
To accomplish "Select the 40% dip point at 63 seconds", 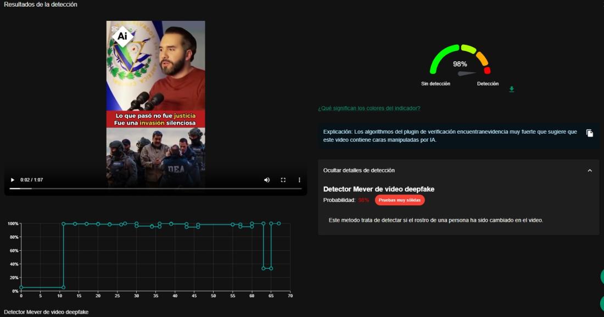I will click(264, 268).
